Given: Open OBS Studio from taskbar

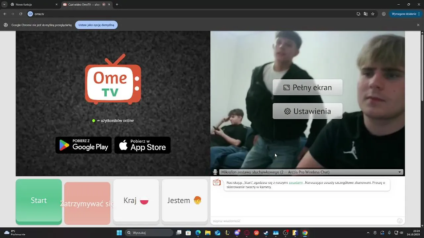Looking at the screenshot, I should pyautogui.click(x=286, y=233).
